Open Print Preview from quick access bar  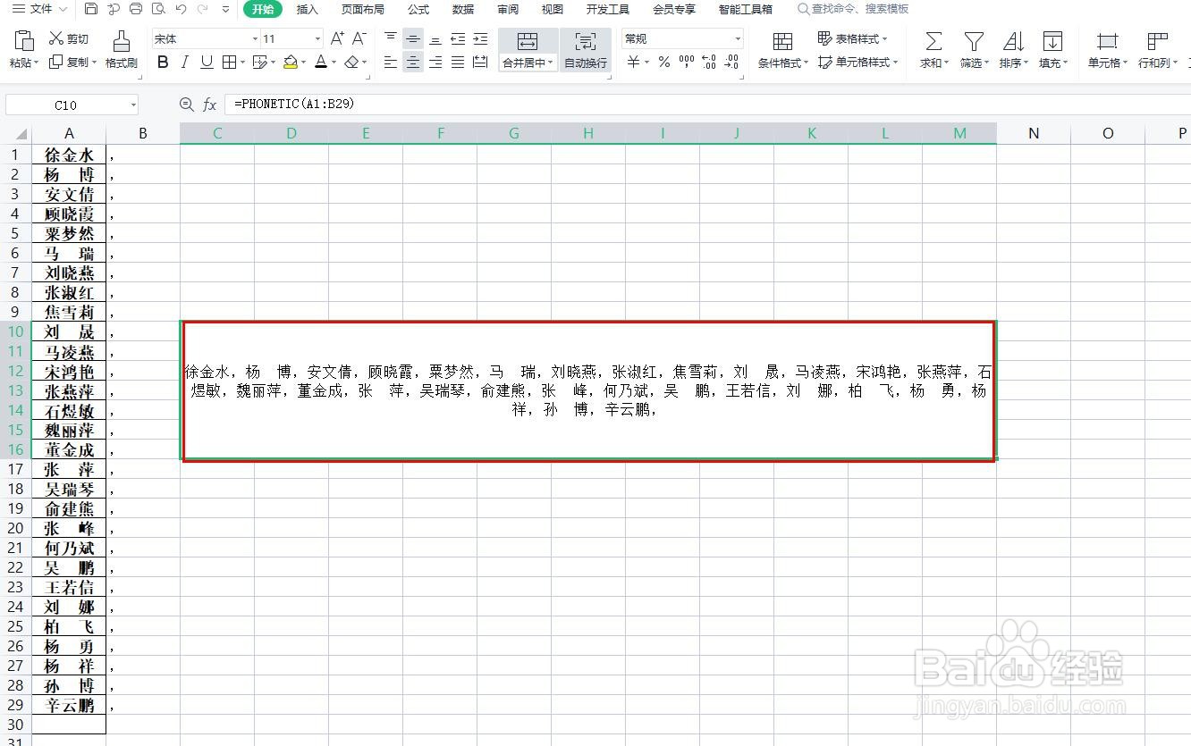(x=158, y=9)
